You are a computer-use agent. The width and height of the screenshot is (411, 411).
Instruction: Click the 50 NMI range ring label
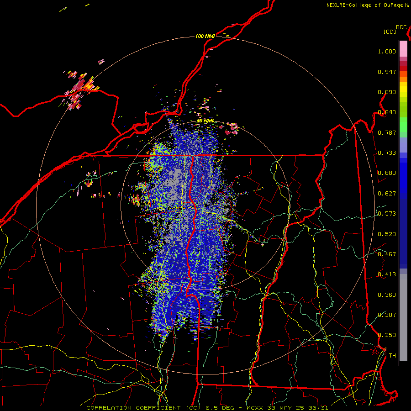[205, 121]
